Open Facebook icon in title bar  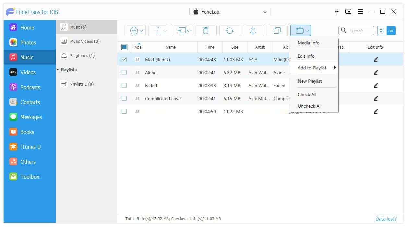pos(337,12)
